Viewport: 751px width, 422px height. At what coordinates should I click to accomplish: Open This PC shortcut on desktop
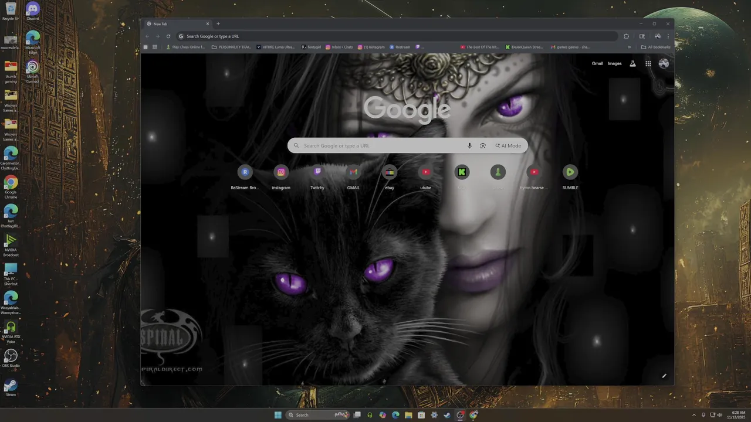(11, 274)
